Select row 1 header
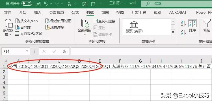Image resolution: width=212 pixels, height=101 pixels. [x=4, y=66]
